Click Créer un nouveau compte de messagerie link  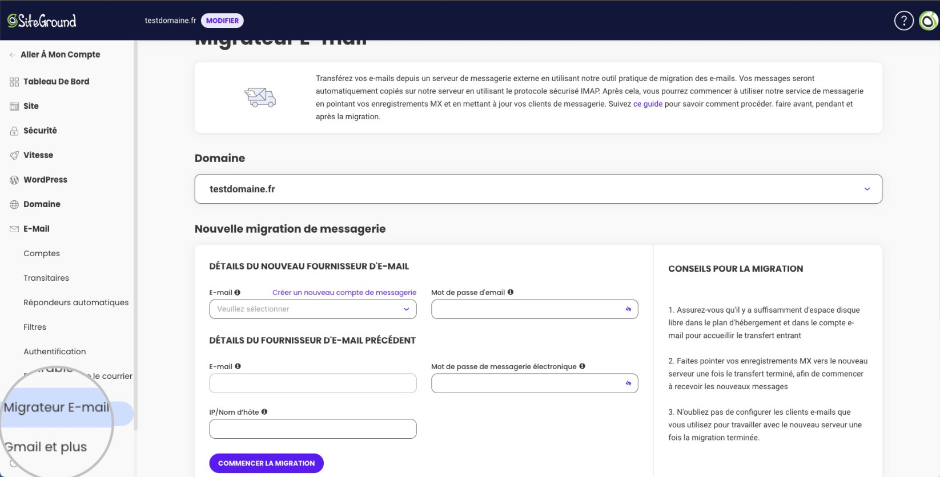click(x=344, y=292)
